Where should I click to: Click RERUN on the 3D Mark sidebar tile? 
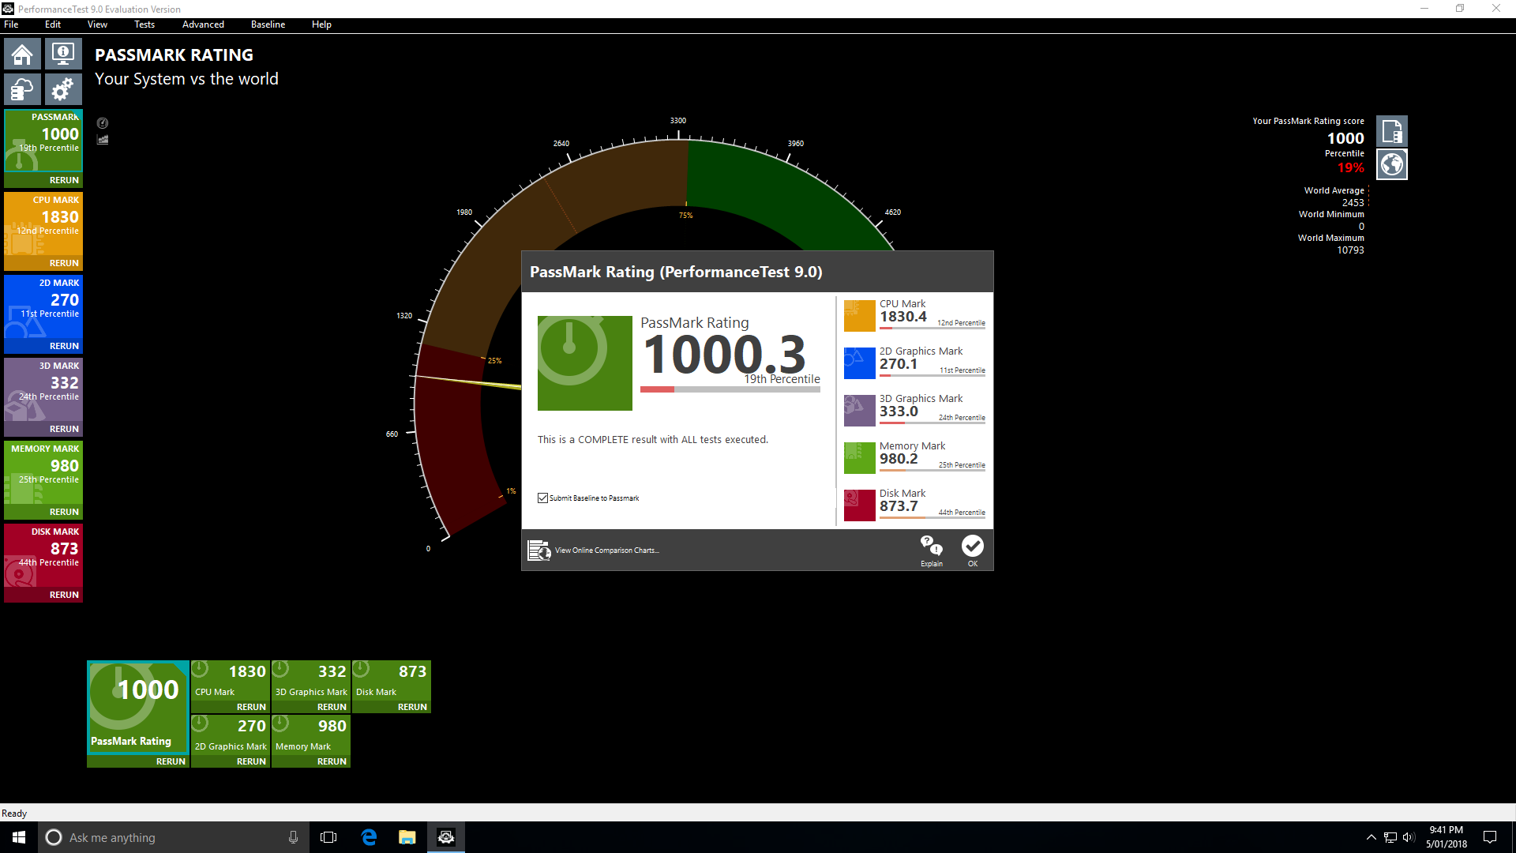click(x=64, y=429)
